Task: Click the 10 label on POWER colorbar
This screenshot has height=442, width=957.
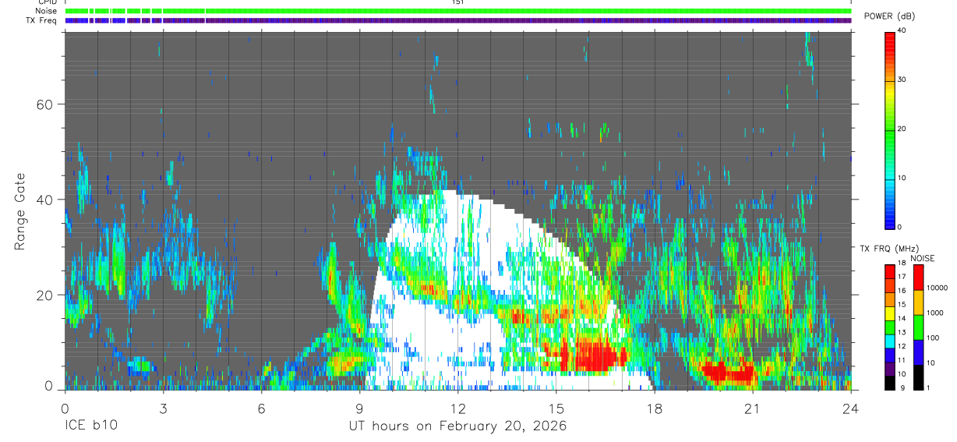Action: [x=902, y=178]
